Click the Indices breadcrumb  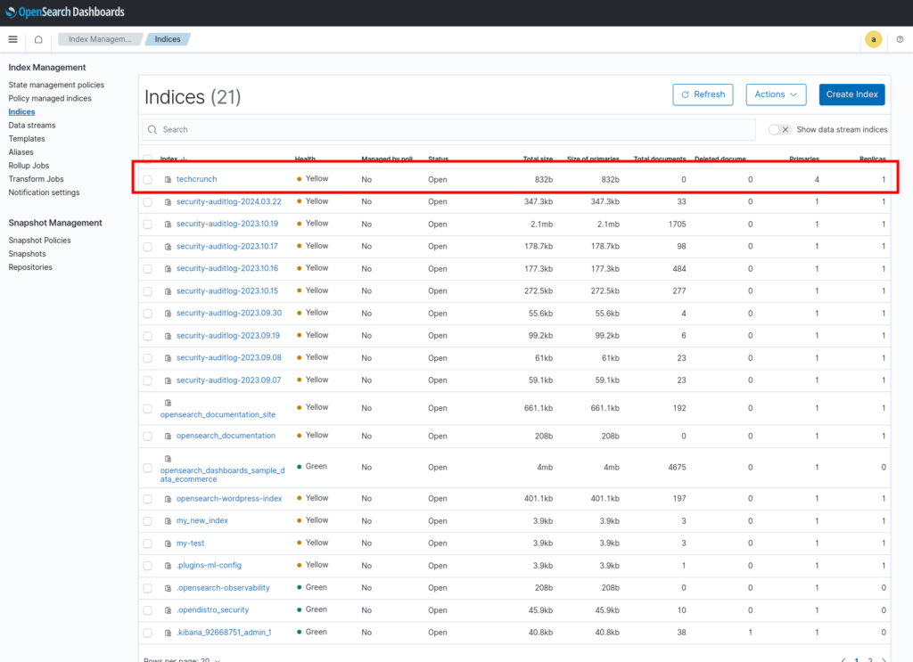tap(168, 39)
